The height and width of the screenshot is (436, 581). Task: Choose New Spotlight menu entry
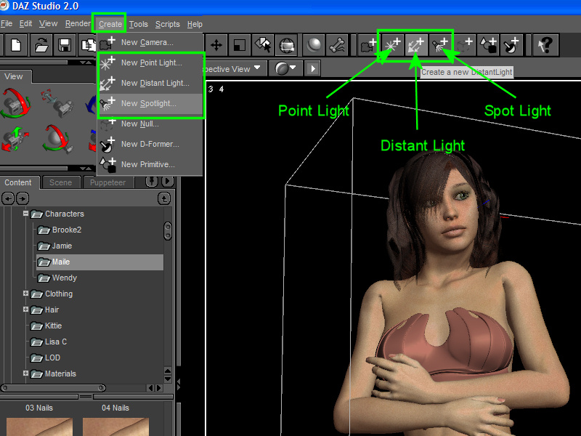click(150, 103)
